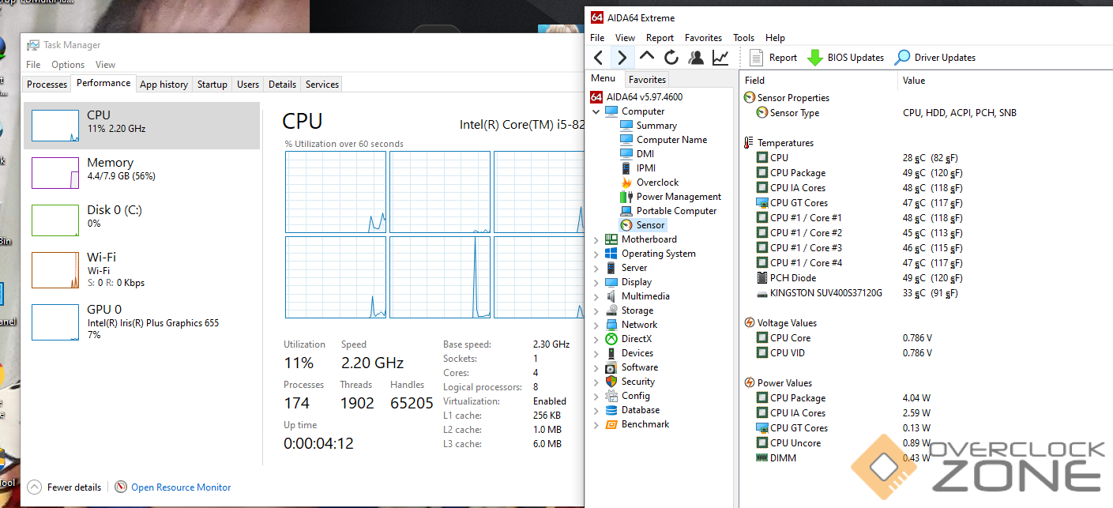Open Task Manager App history tab
Screen dimensions: 1113x508
click(164, 85)
